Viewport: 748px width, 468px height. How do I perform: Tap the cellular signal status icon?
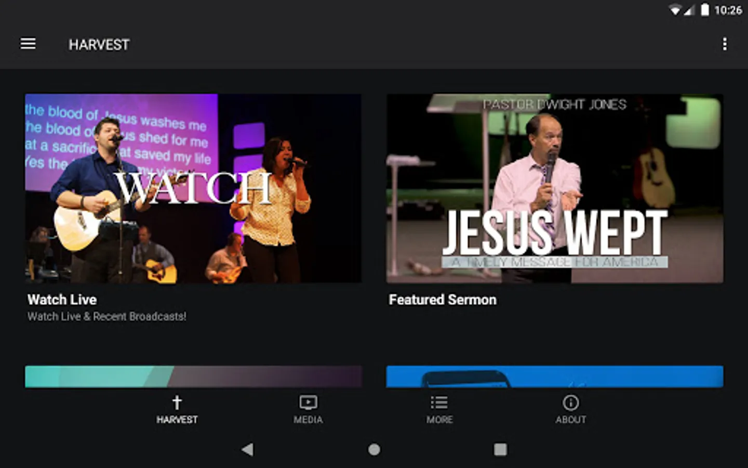point(689,10)
